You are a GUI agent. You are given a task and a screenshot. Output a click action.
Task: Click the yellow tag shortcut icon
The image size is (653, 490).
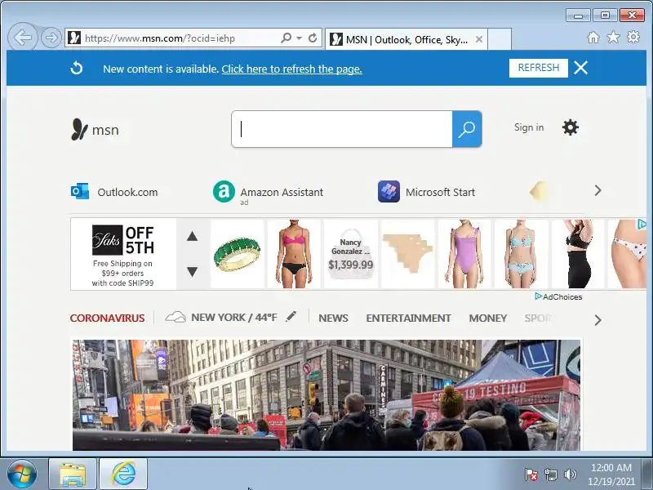point(539,191)
